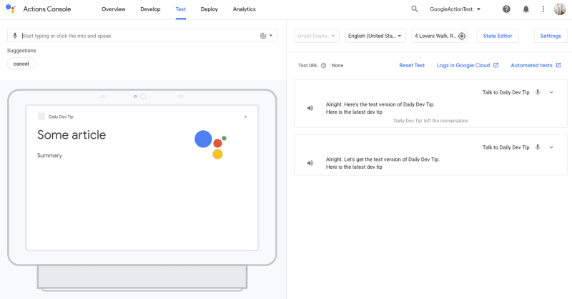Click the external link icon beside Logs in Google Cloud
The height and width of the screenshot is (299, 572).
coord(495,65)
